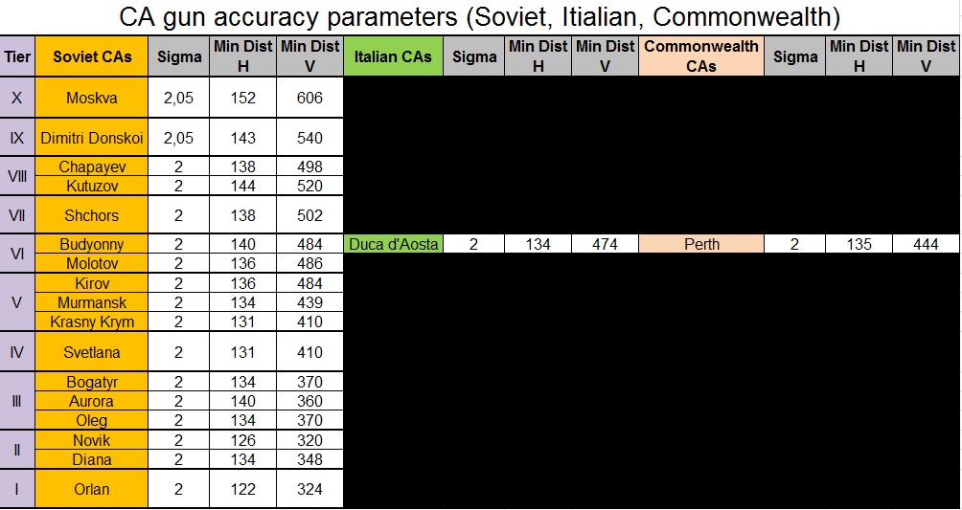Select the Dimitri Donskoi cell
The width and height of the screenshot is (962, 510).
91,138
